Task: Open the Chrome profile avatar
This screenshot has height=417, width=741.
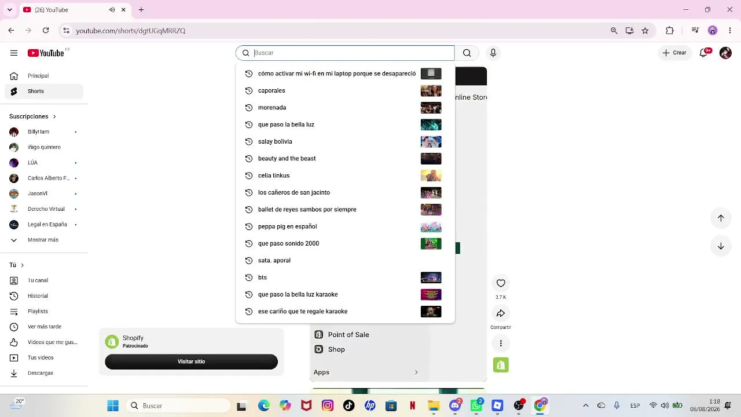Action: pyautogui.click(x=713, y=31)
